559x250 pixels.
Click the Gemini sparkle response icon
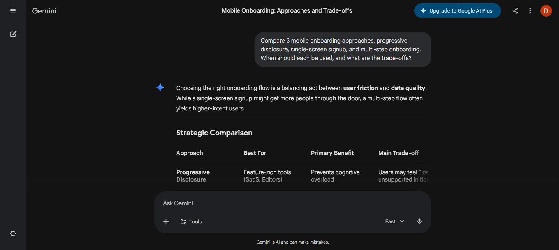tap(160, 87)
